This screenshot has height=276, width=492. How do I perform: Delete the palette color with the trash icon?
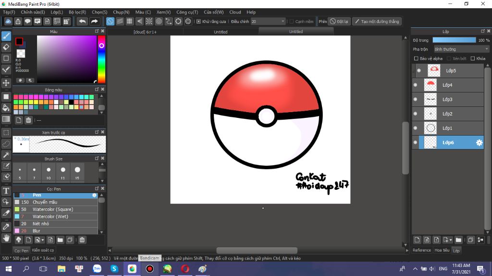click(28, 120)
